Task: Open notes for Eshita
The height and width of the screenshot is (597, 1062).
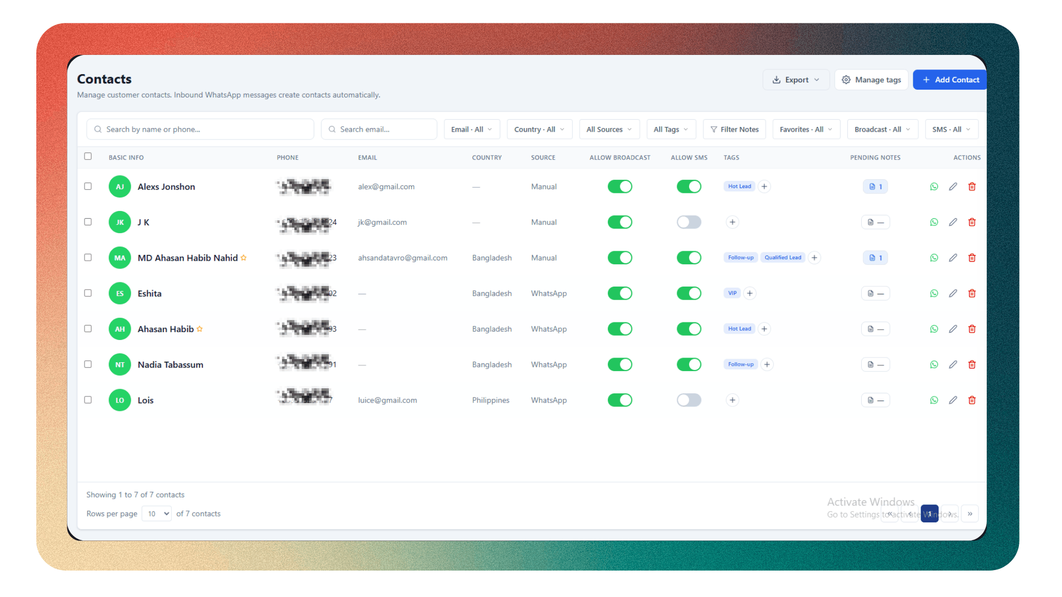Action: point(875,293)
